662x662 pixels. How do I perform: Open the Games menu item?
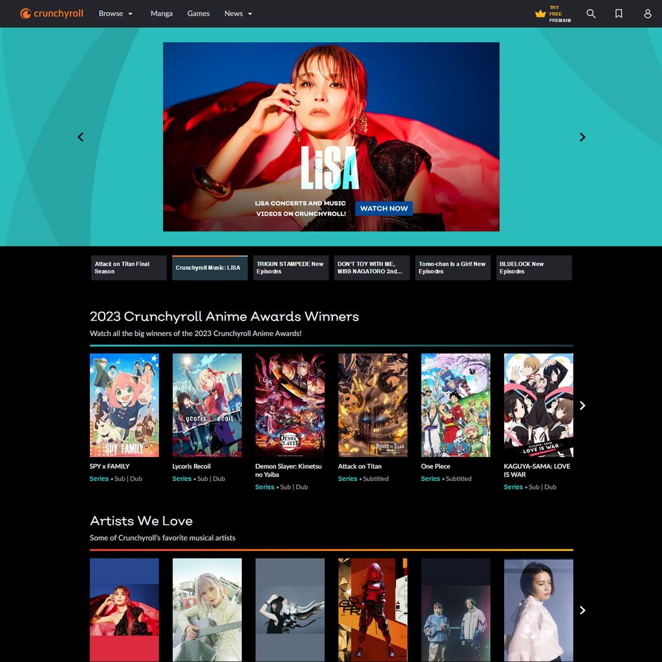coord(198,14)
